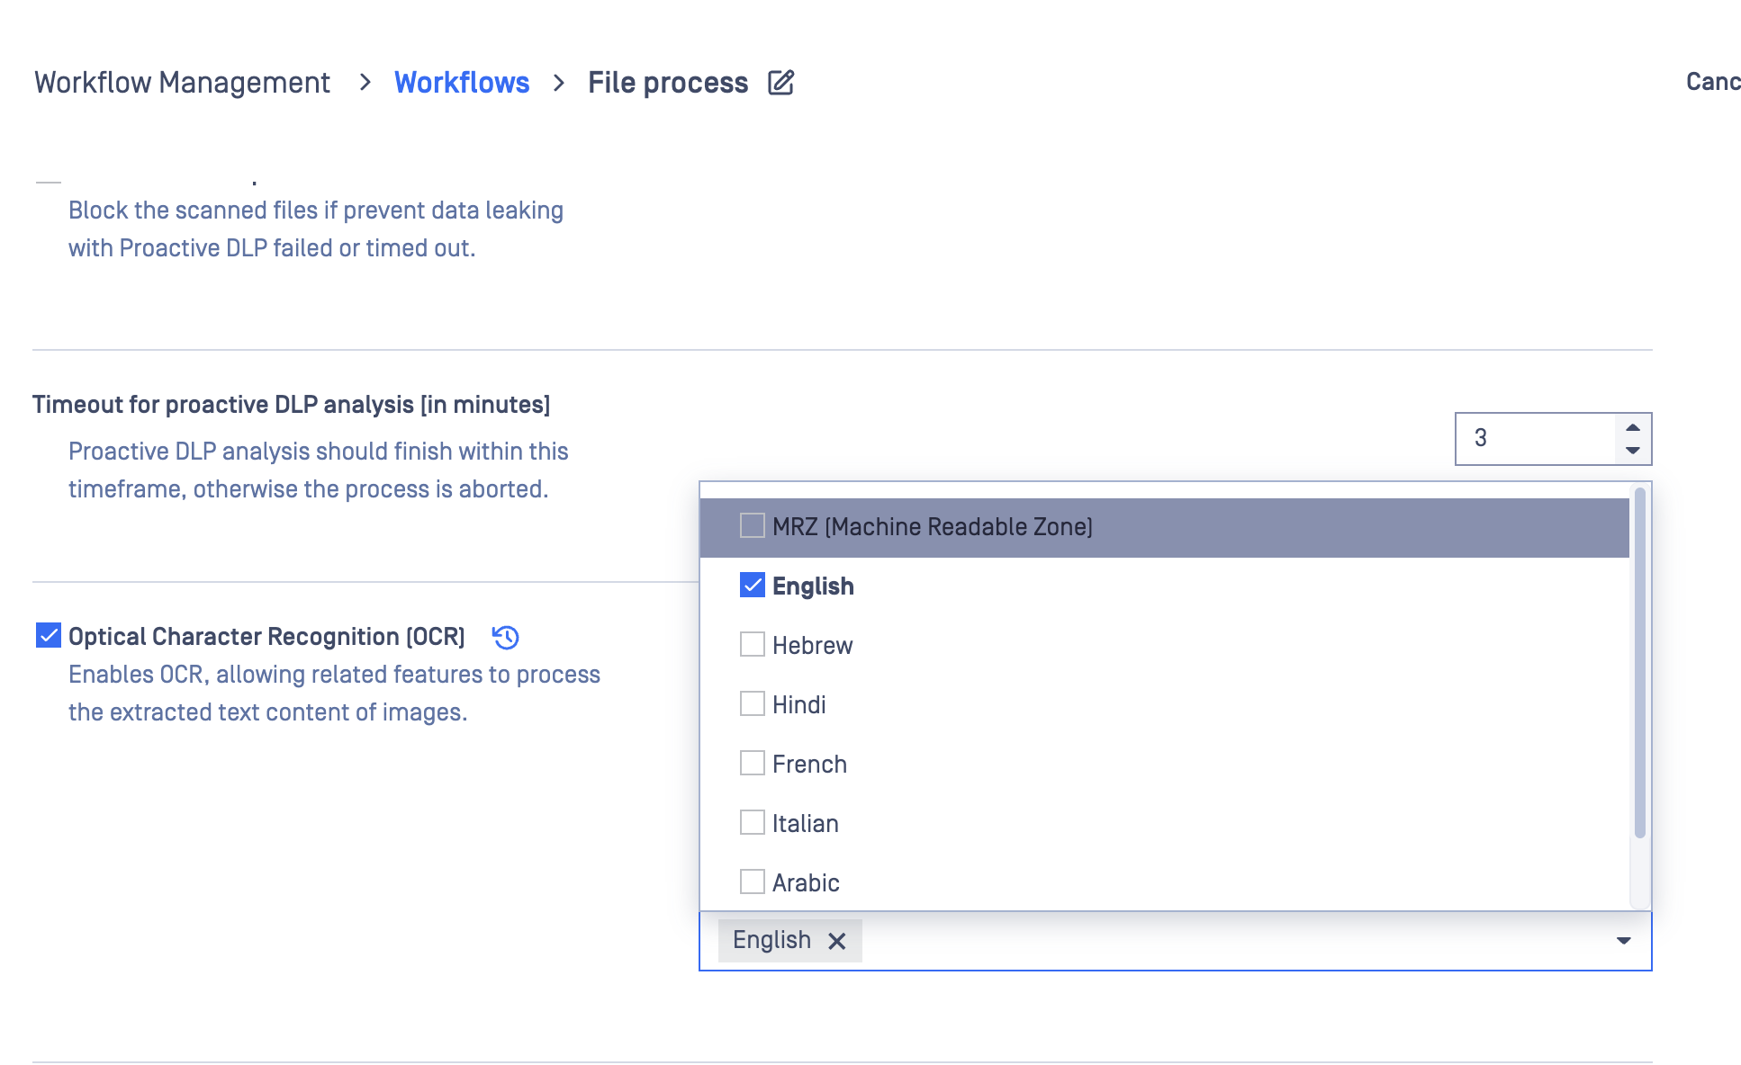The image size is (1741, 1065).
Task: Click the language list scrollbar thumb
Action: click(1640, 662)
